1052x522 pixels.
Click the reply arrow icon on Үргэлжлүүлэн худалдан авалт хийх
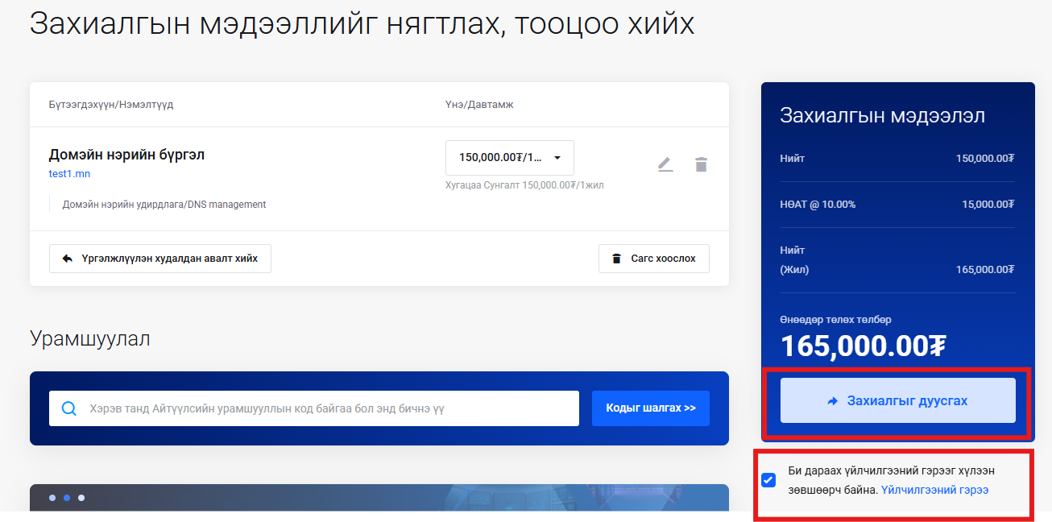point(67,259)
